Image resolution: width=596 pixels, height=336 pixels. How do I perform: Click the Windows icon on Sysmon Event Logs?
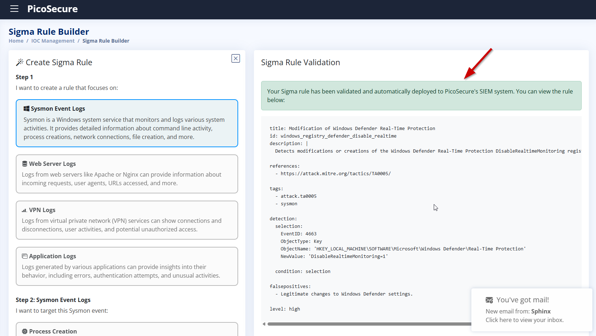click(27, 109)
